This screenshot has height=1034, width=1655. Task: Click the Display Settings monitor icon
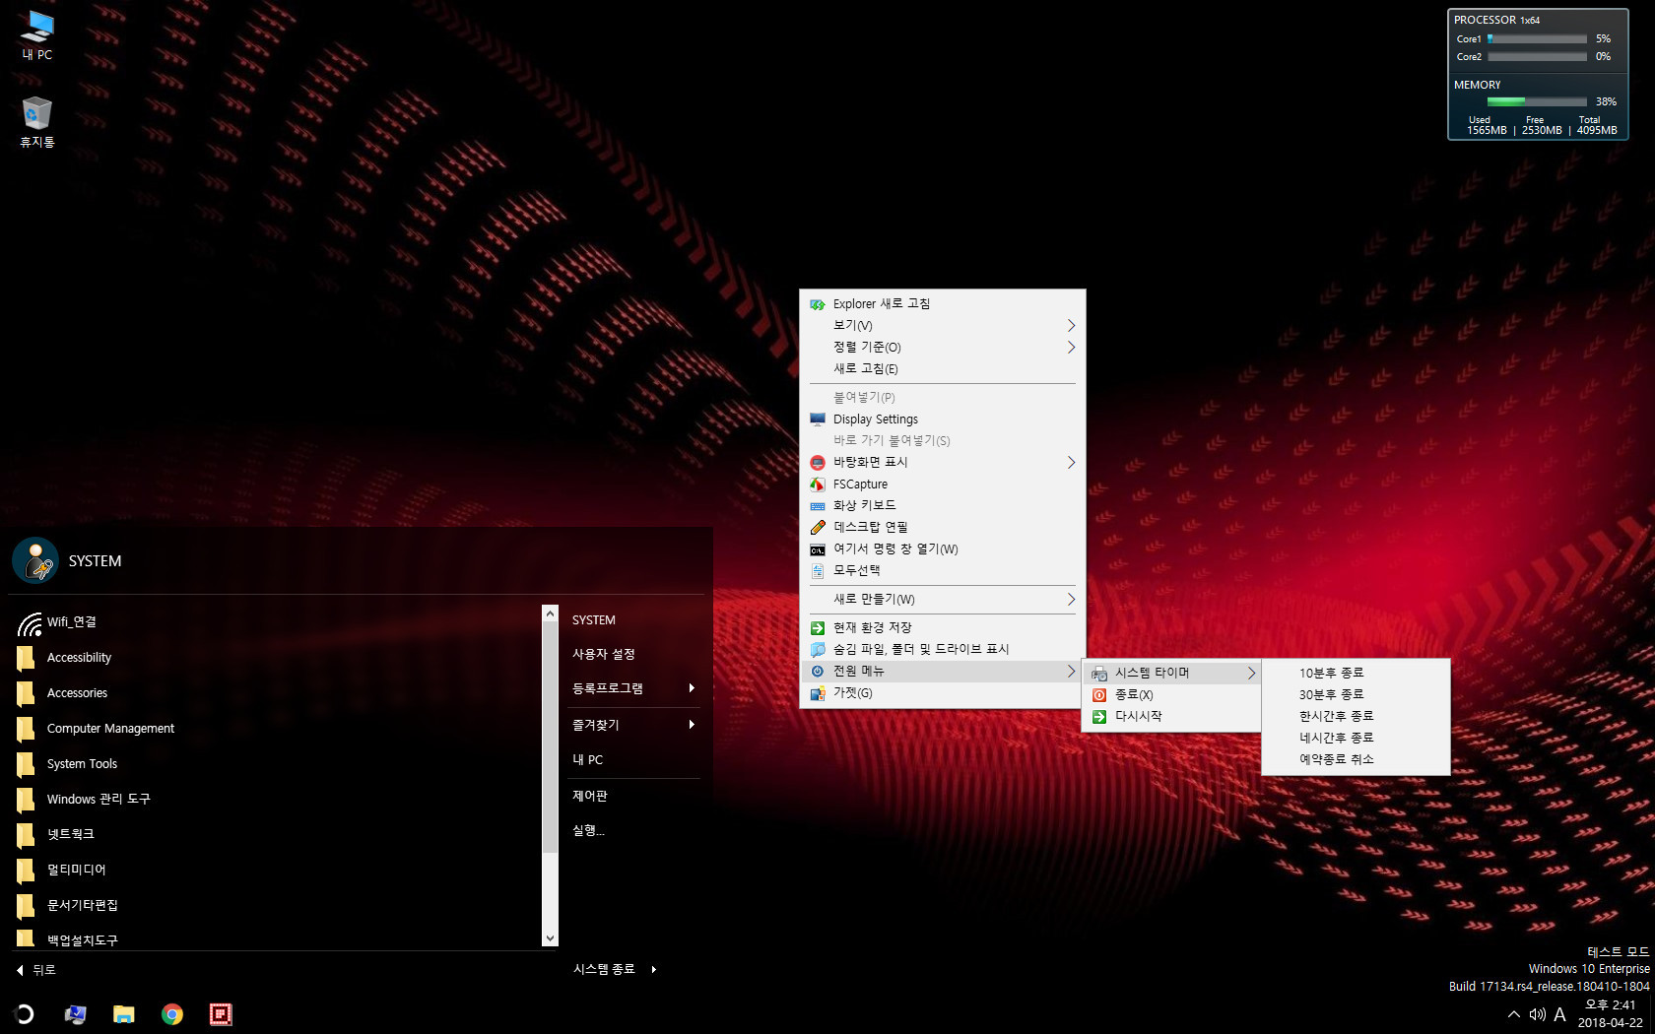tap(818, 420)
